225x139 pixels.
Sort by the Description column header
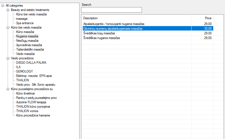136,18
